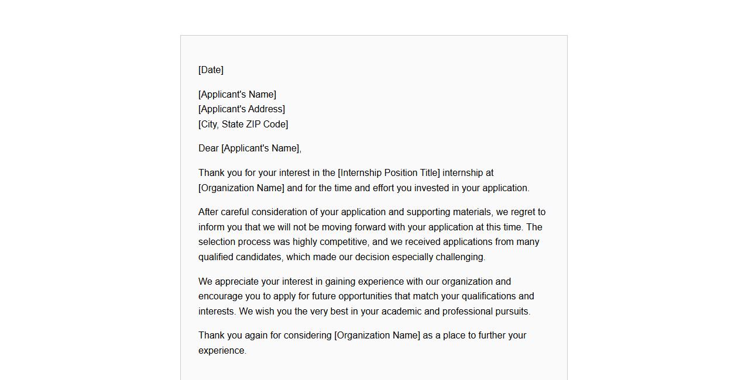Screen dimensions: 748x380
Task: Click [Organization Name] in the first paragraph
Action: coord(241,188)
